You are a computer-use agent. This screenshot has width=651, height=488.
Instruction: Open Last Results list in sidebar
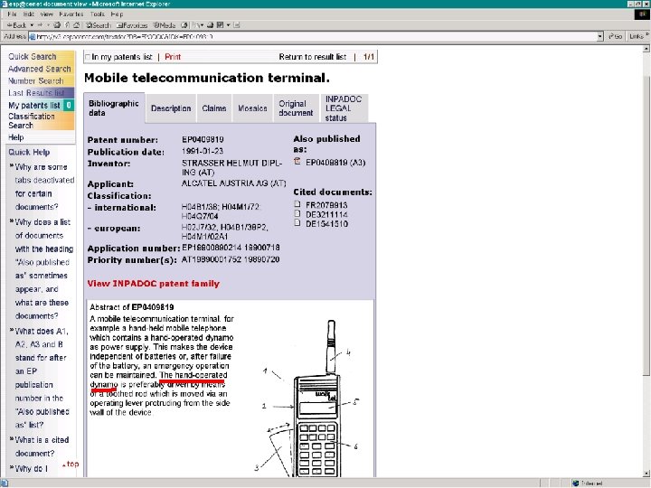click(x=36, y=92)
